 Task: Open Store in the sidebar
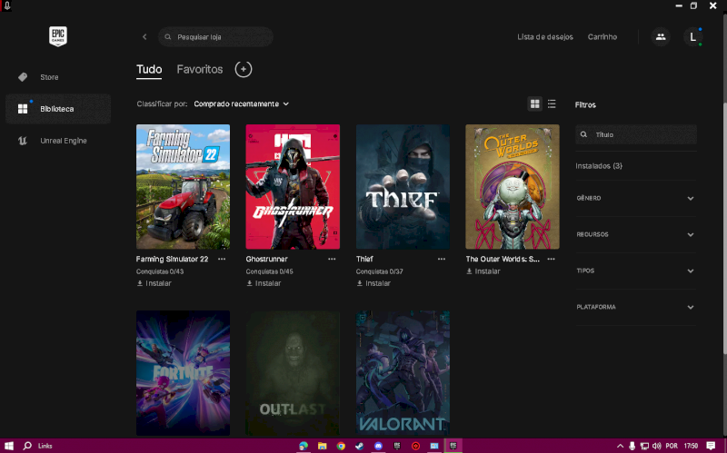click(x=49, y=77)
